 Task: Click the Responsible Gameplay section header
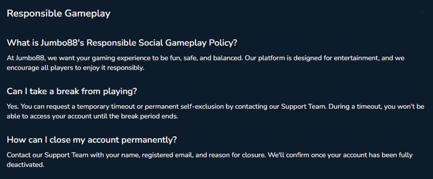click(x=59, y=13)
